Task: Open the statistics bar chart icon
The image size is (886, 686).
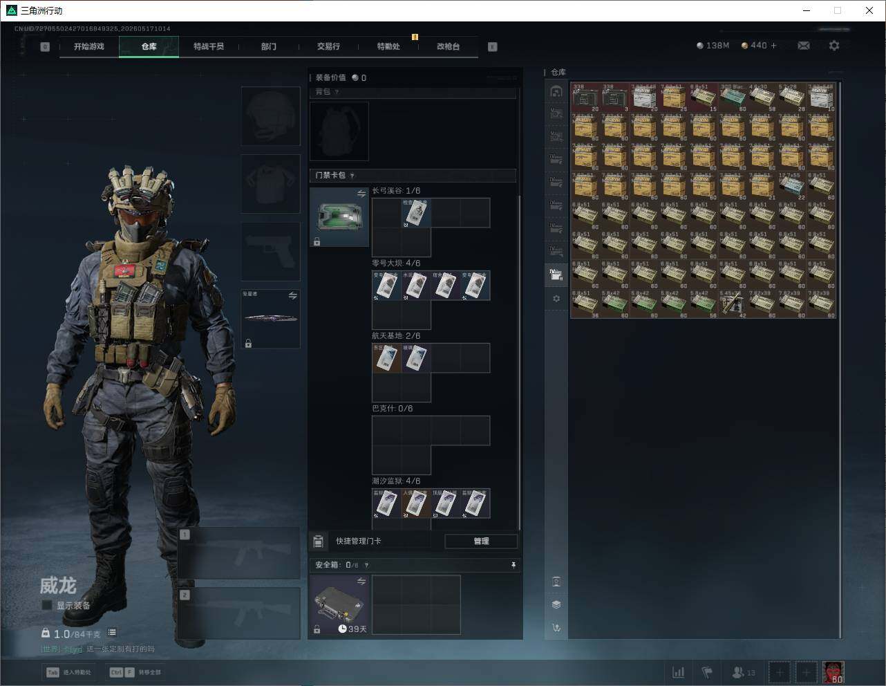Action: point(679,672)
